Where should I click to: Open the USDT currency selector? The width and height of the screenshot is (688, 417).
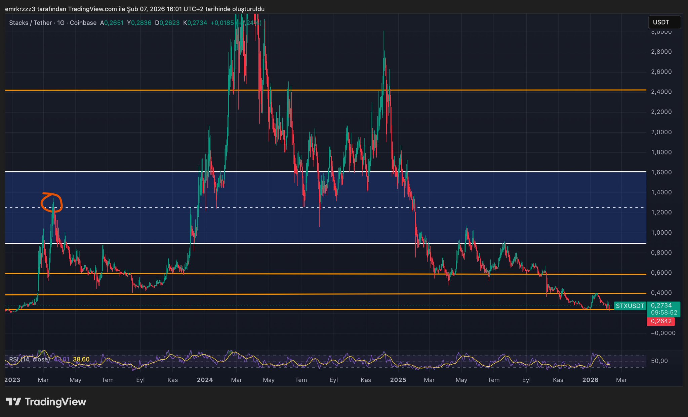tap(664, 22)
